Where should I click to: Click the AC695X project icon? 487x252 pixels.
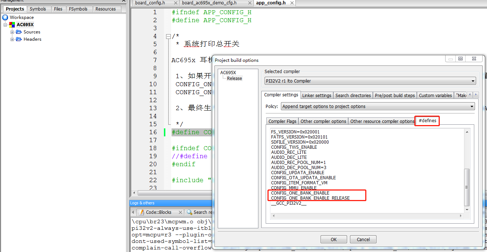click(x=12, y=25)
